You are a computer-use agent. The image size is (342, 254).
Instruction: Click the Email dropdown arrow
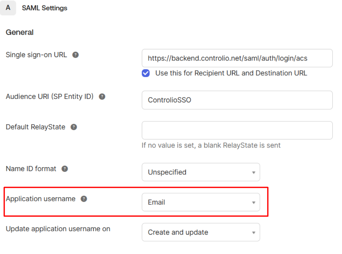point(254,203)
